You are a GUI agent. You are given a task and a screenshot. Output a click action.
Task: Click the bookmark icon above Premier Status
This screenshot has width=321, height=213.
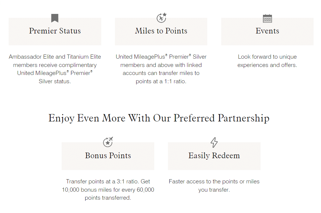[x=55, y=18]
